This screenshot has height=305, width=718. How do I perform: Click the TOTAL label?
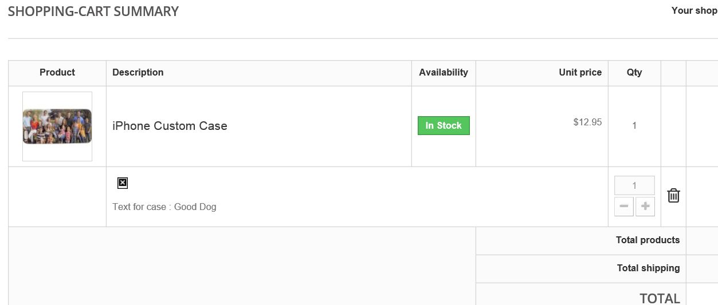point(660,298)
